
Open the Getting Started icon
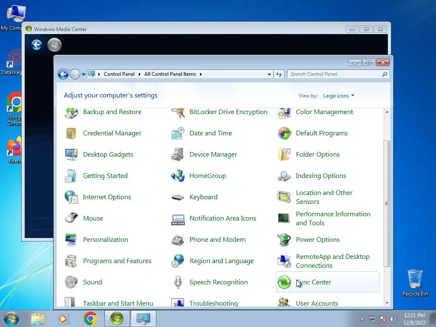71,176
